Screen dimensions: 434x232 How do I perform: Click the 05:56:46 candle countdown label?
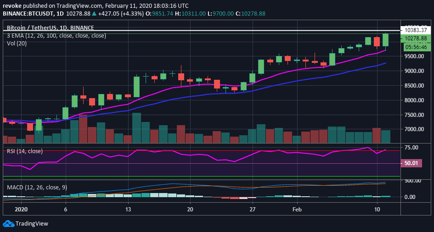tap(415, 47)
